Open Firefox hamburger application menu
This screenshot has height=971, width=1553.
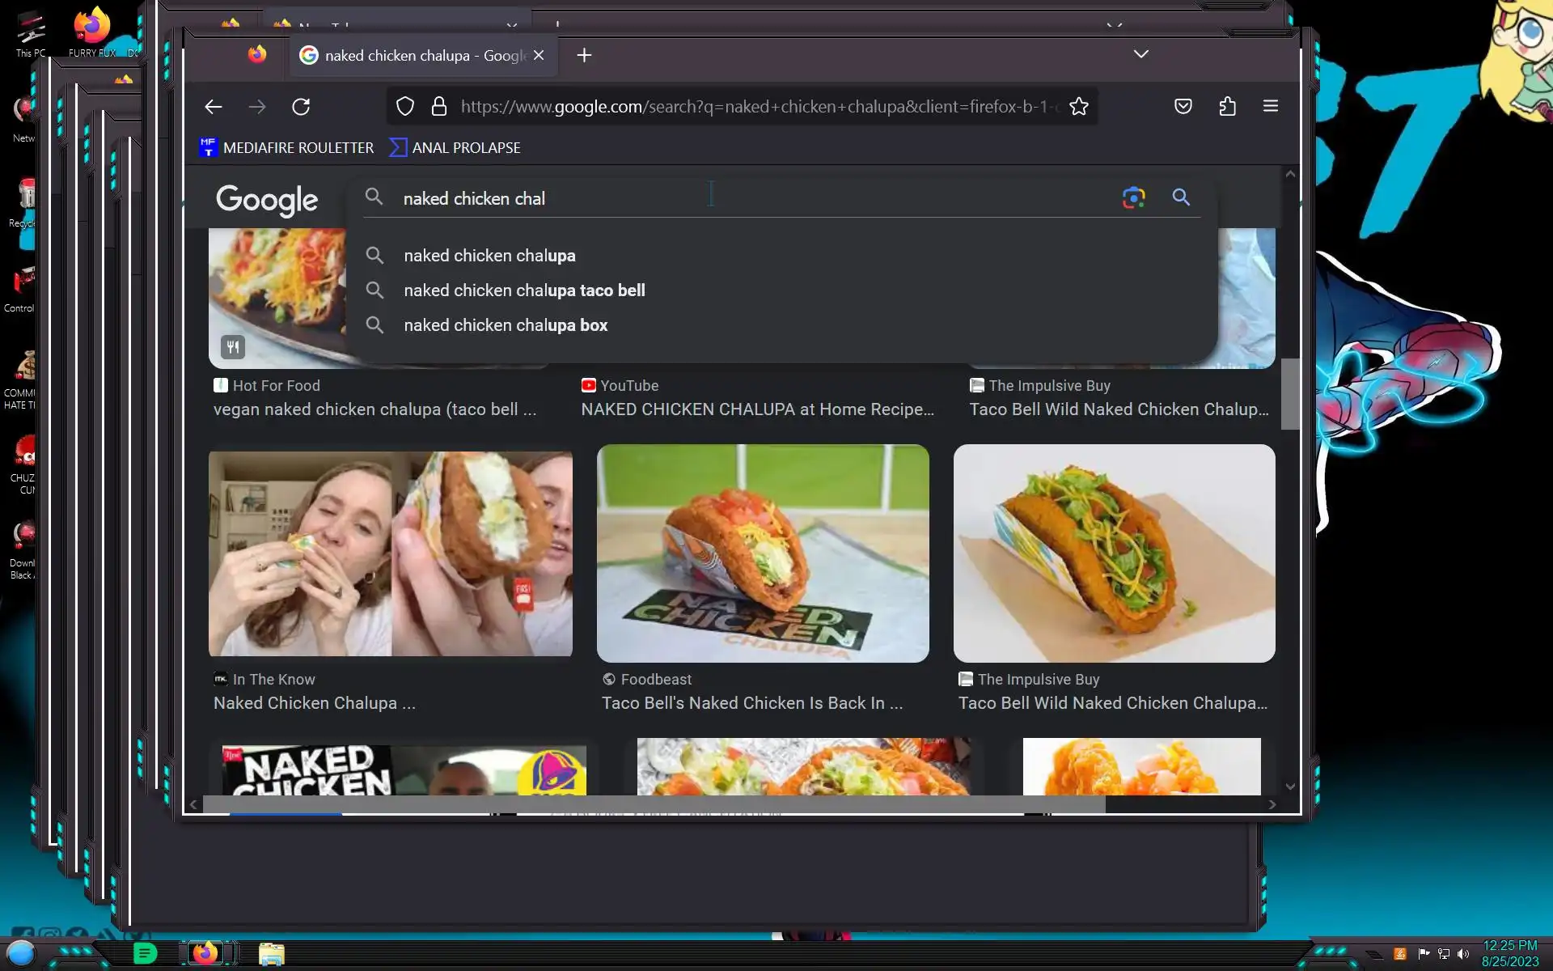coord(1270,107)
